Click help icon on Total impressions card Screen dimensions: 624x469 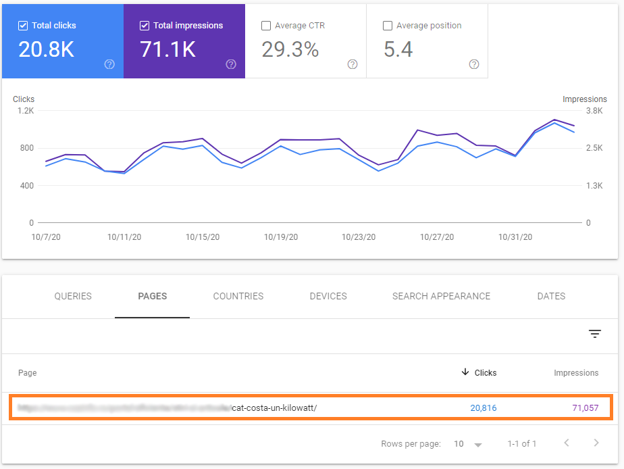[231, 64]
